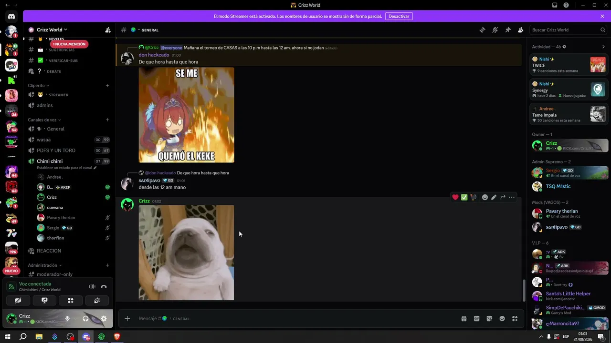Turn on the camera
This screenshot has width=611, height=343.
18,301
